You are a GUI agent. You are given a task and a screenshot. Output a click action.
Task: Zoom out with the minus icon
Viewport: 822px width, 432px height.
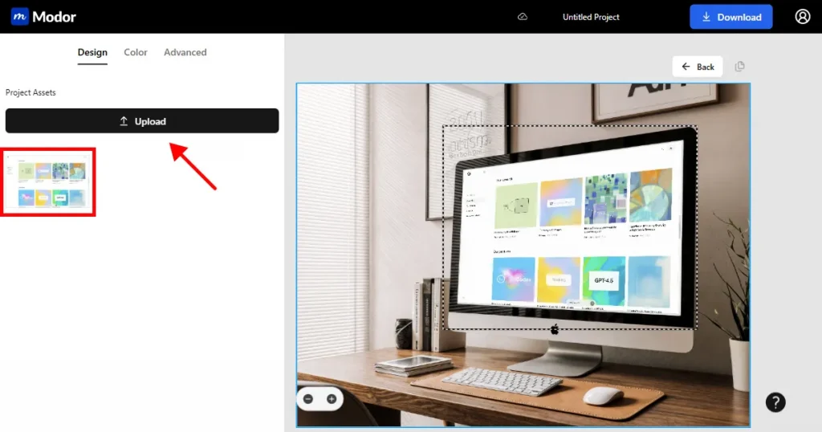[308, 399]
